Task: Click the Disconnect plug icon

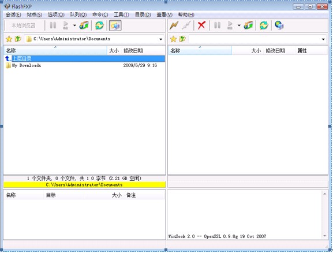Action: click(x=186, y=25)
